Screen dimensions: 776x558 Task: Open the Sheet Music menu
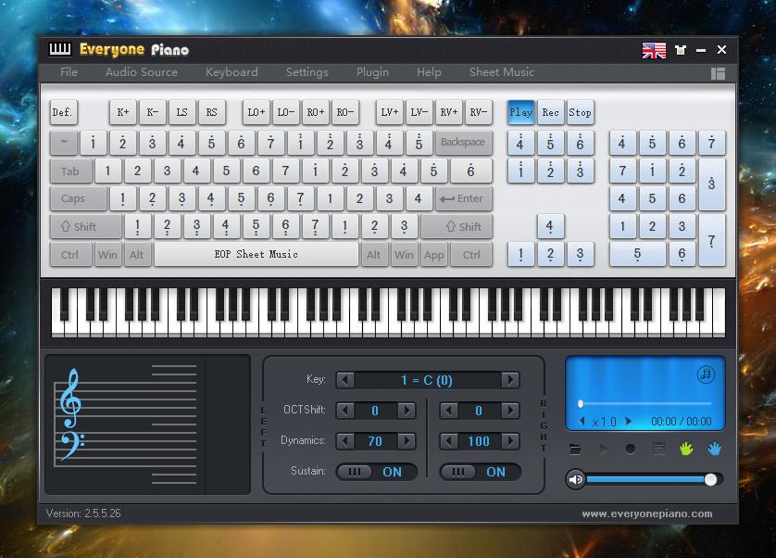click(502, 72)
